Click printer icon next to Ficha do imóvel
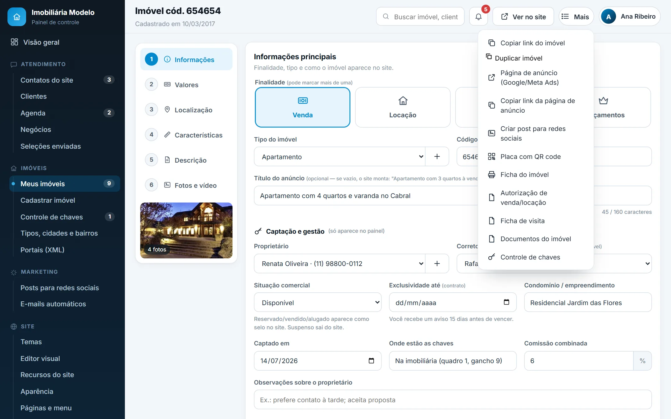671x419 pixels. 491,175
